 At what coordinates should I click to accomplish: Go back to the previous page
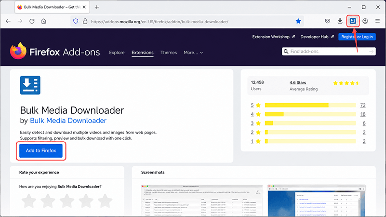coord(8,21)
